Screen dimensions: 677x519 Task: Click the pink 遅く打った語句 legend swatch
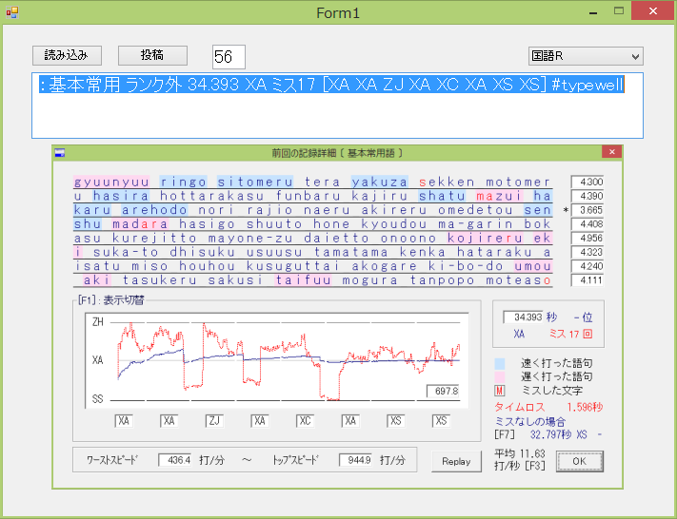point(500,376)
